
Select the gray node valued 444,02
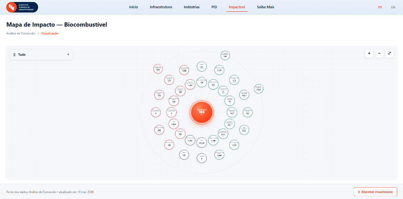click(201, 142)
